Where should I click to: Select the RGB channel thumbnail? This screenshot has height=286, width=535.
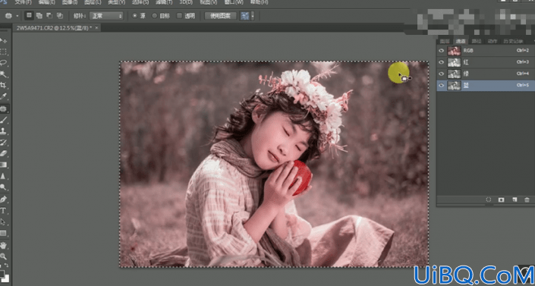tap(454, 51)
